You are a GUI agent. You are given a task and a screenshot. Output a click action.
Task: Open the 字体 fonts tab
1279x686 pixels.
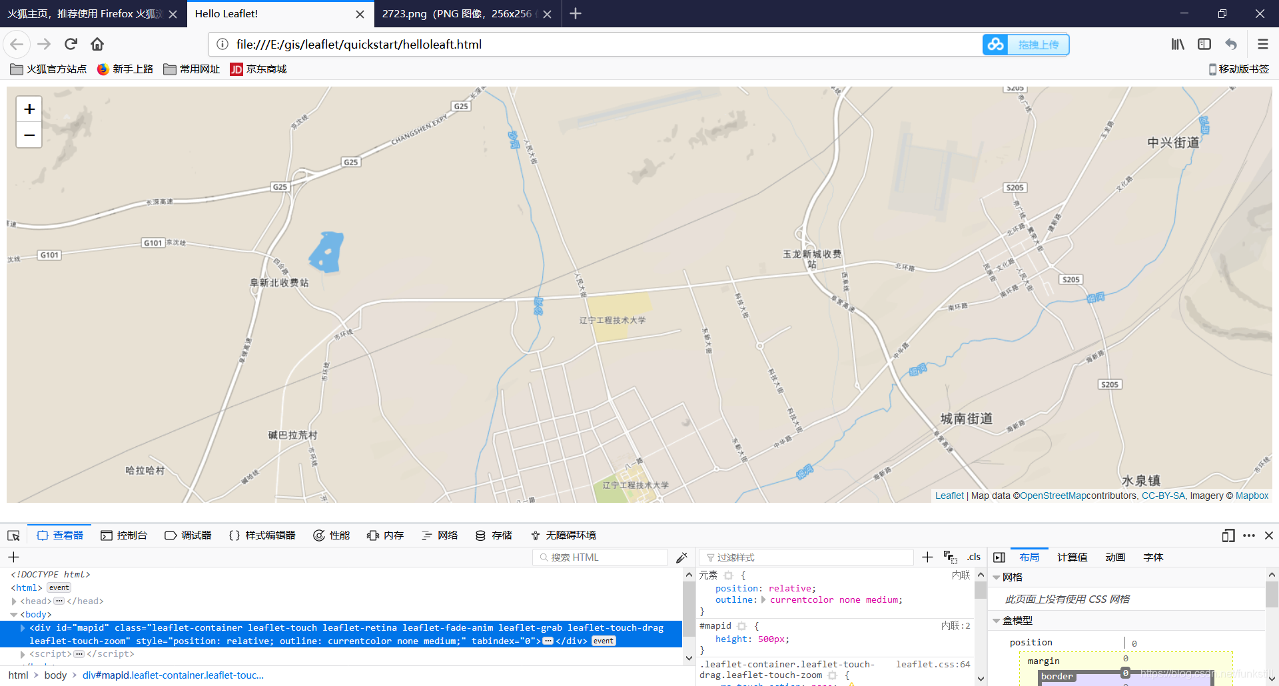pyautogui.click(x=1153, y=557)
